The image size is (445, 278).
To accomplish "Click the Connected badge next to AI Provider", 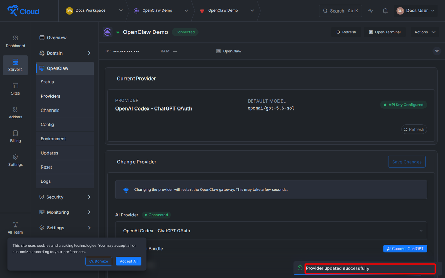I will (x=156, y=215).
